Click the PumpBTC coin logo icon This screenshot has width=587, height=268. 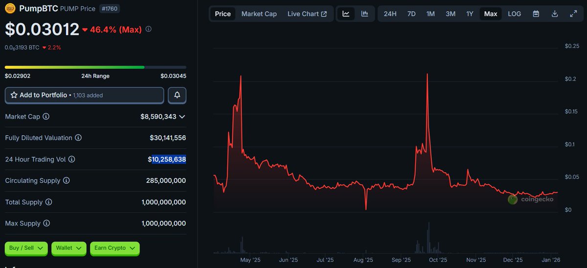10,8
